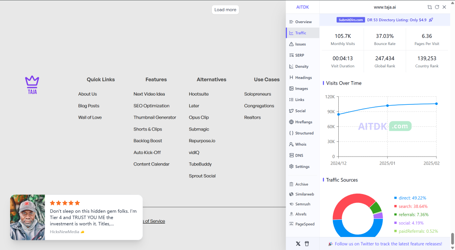Image resolution: width=455 pixels, height=250 pixels.
Task: Open the Sprout Social alternative link
Action: click(x=202, y=176)
